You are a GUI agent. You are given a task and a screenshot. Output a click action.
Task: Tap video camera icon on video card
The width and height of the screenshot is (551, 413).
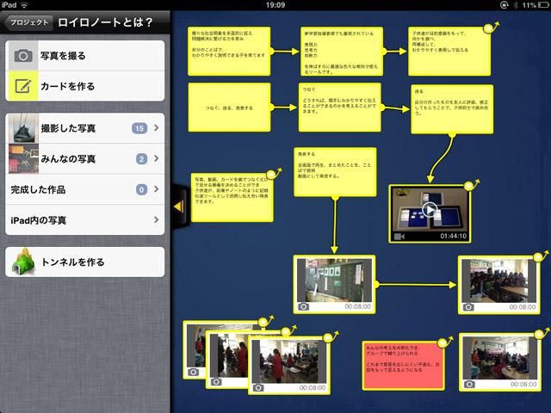pyautogui.click(x=399, y=237)
